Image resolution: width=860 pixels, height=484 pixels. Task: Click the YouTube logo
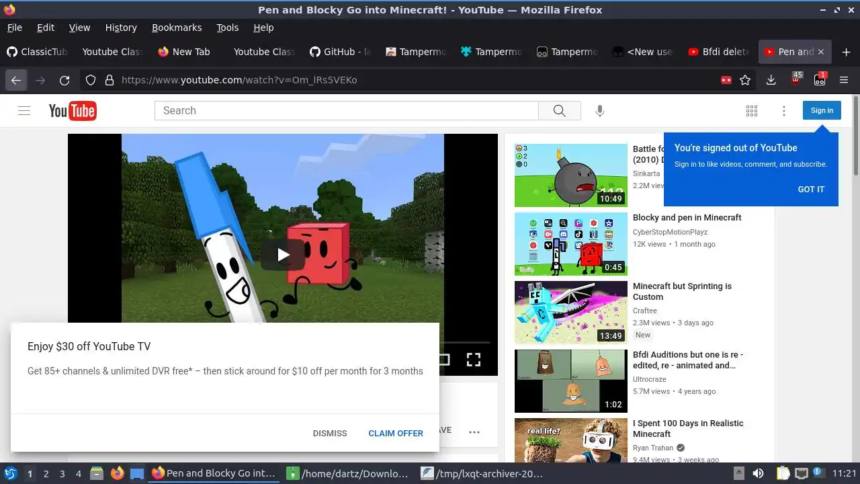(x=73, y=111)
